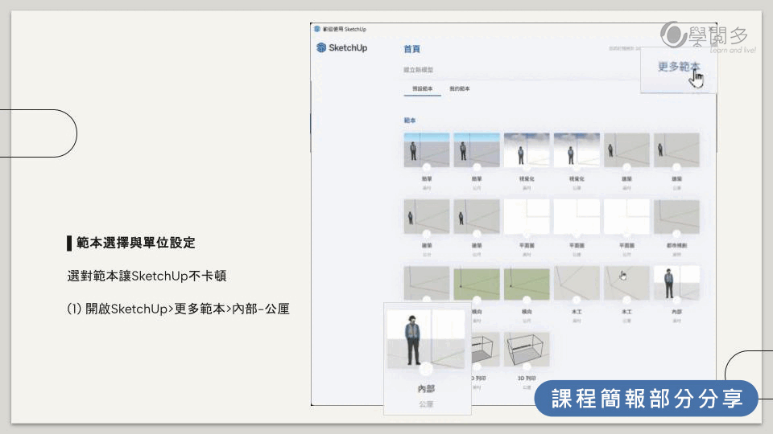Pick the partly hidden 3D 列印 英吋 template

(x=486, y=350)
